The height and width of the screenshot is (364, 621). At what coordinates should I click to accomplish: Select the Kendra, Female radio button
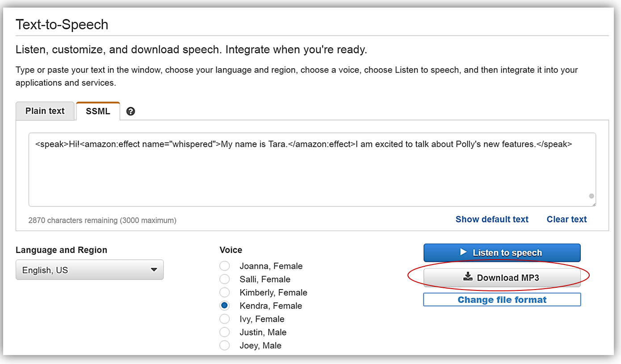(x=225, y=306)
